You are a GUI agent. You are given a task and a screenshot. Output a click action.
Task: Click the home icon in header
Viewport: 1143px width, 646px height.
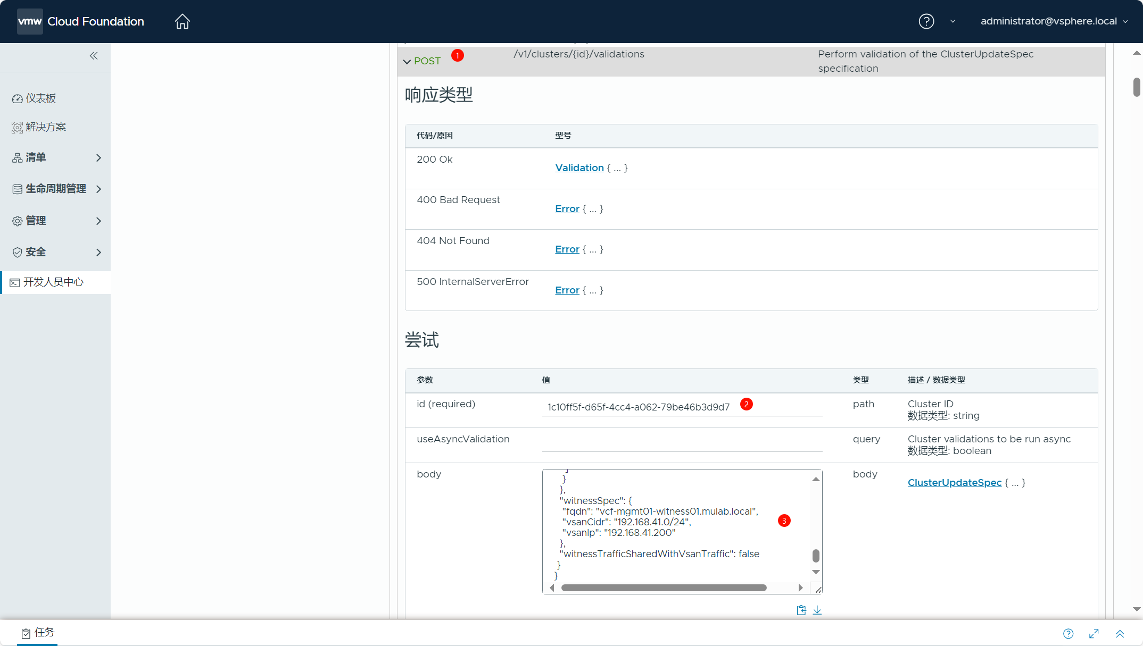pyautogui.click(x=182, y=21)
